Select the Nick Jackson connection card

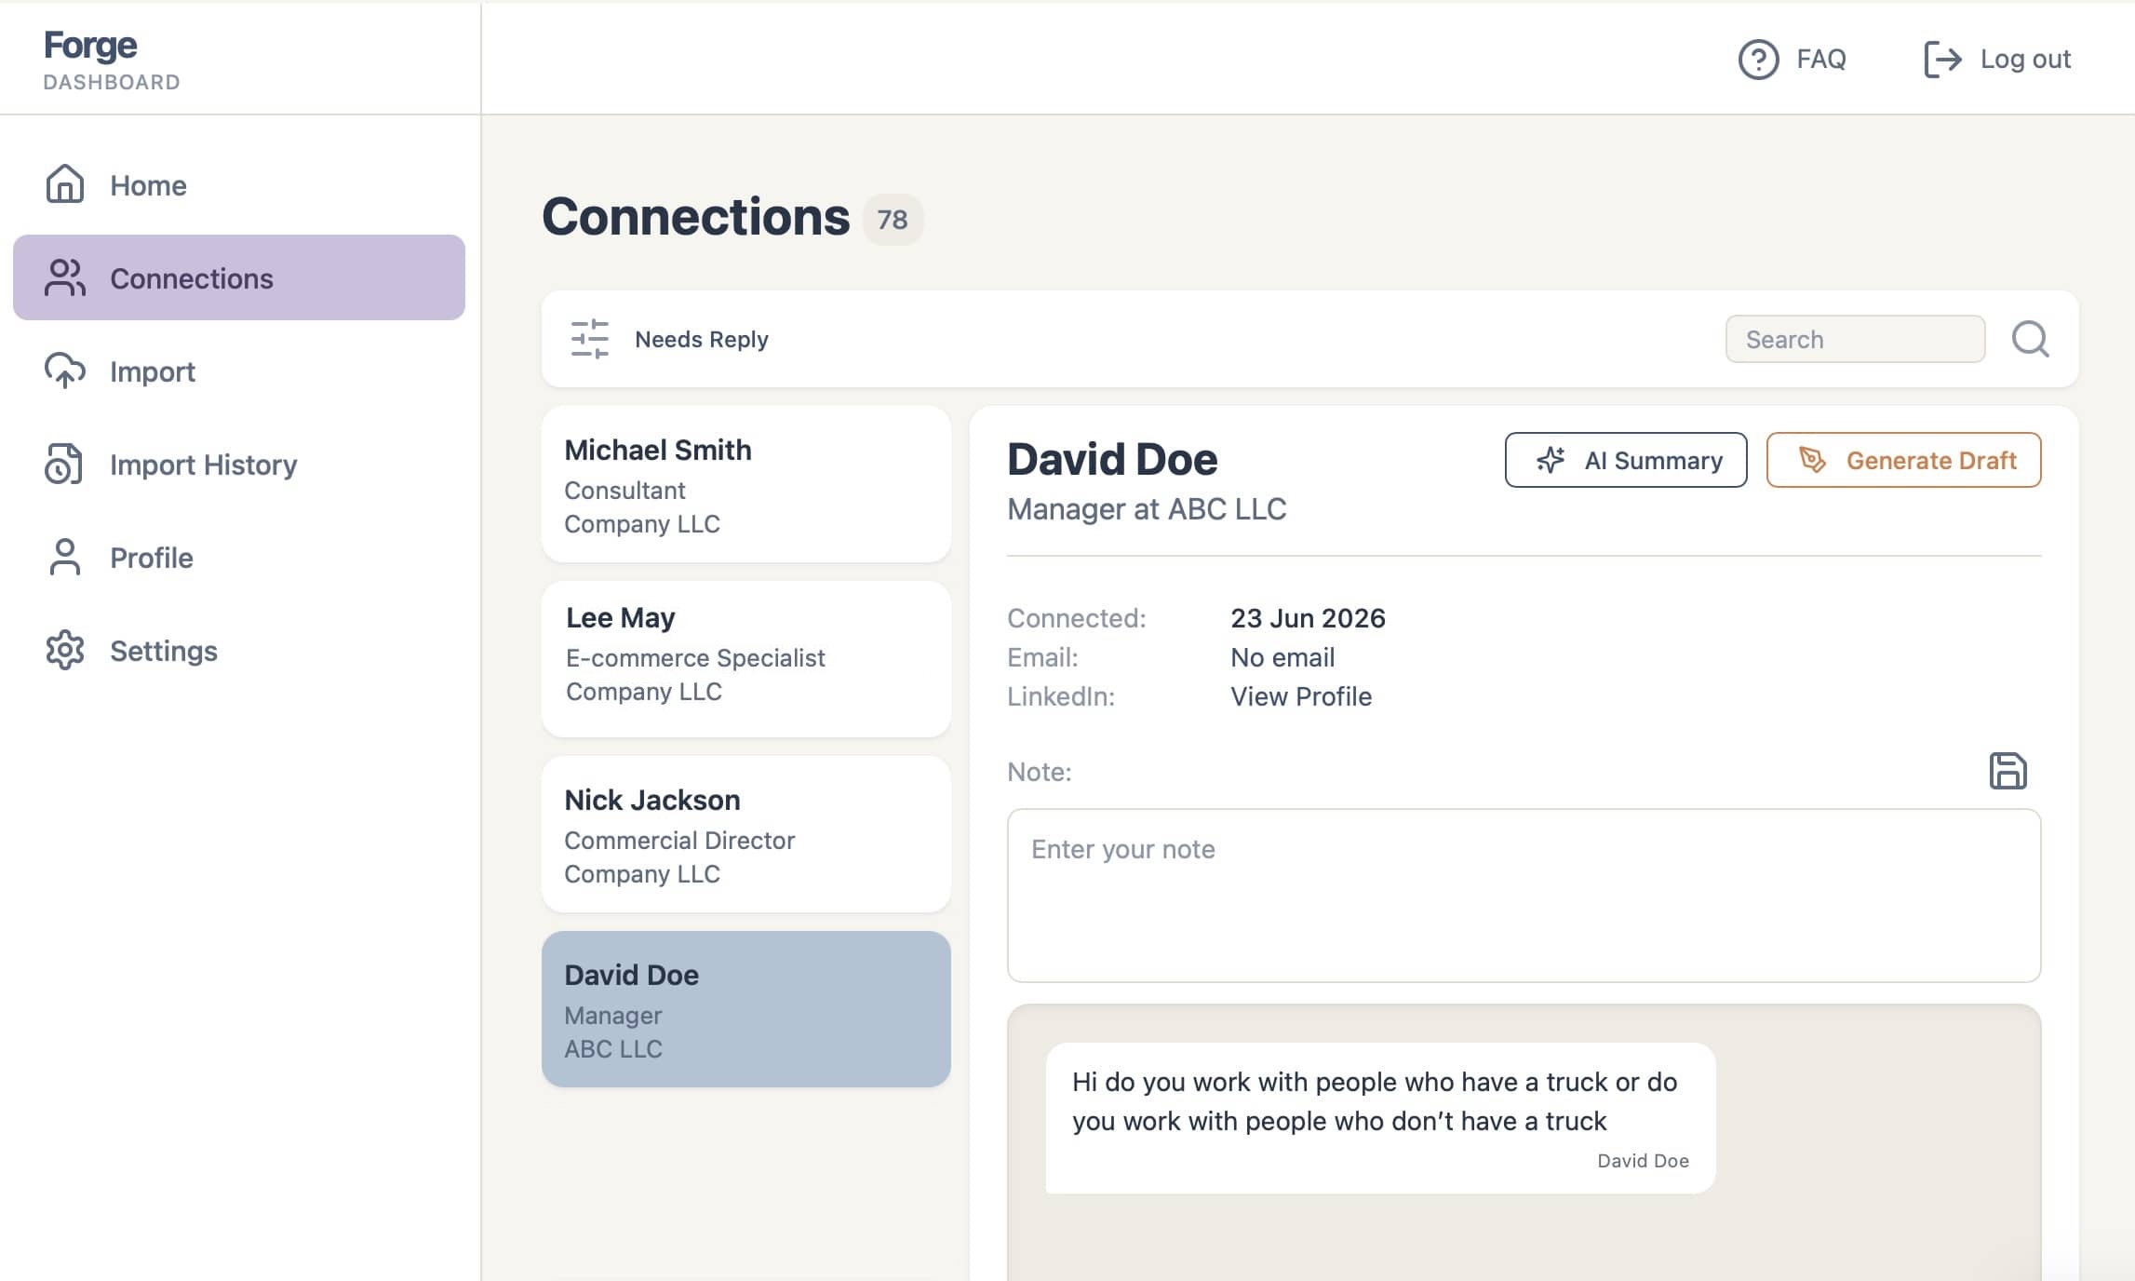[x=746, y=834]
